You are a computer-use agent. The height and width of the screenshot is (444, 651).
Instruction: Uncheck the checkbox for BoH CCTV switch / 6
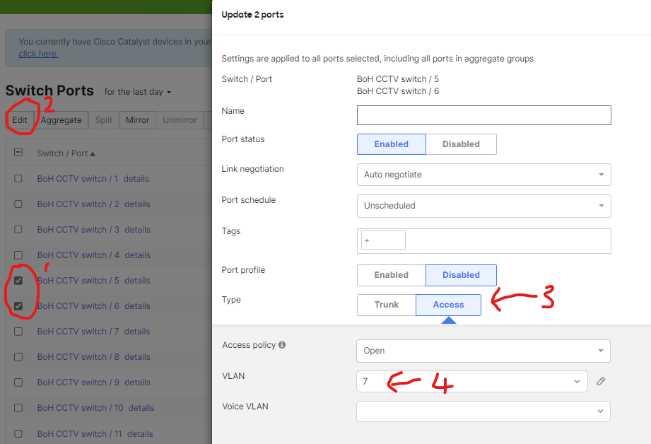pyautogui.click(x=18, y=305)
